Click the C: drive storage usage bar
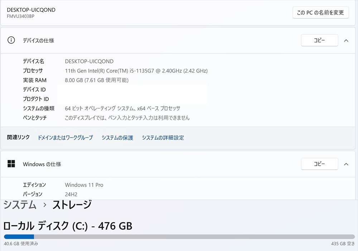The width and height of the screenshot is (358, 251). (179, 237)
